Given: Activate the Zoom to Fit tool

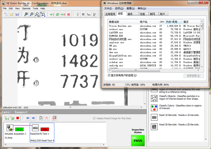Looking at the screenshot, I should [x=43, y=14].
